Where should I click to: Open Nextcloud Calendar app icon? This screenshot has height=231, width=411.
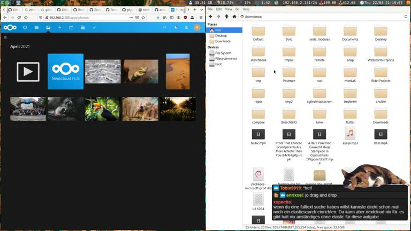[71, 27]
